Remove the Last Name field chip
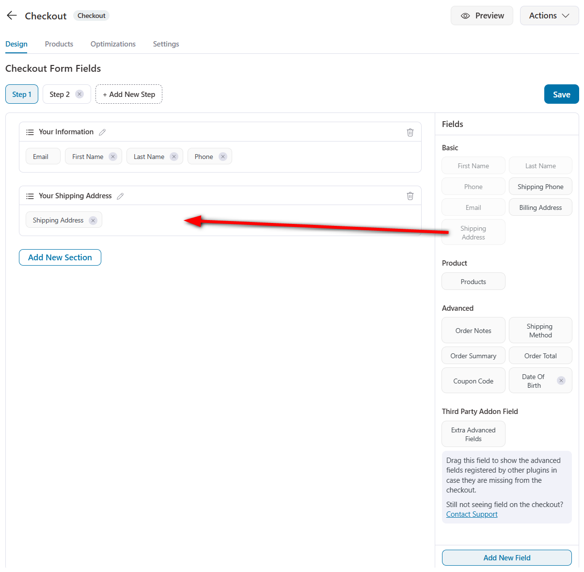Image resolution: width=584 pixels, height=572 pixels. 174,157
